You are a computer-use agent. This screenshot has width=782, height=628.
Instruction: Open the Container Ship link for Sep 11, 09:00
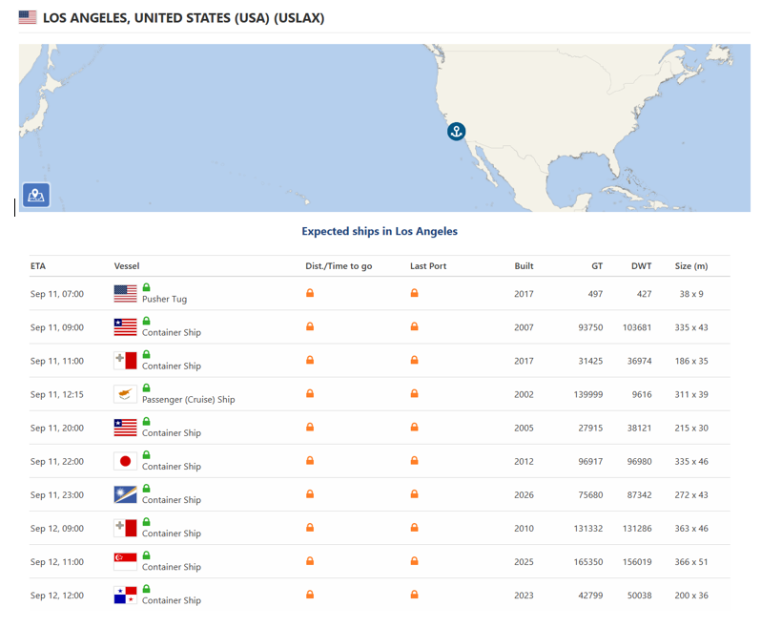(172, 332)
